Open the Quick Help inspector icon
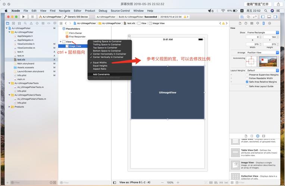Image resolution: width=285 pixels, height=186 pixels. tap(246, 23)
